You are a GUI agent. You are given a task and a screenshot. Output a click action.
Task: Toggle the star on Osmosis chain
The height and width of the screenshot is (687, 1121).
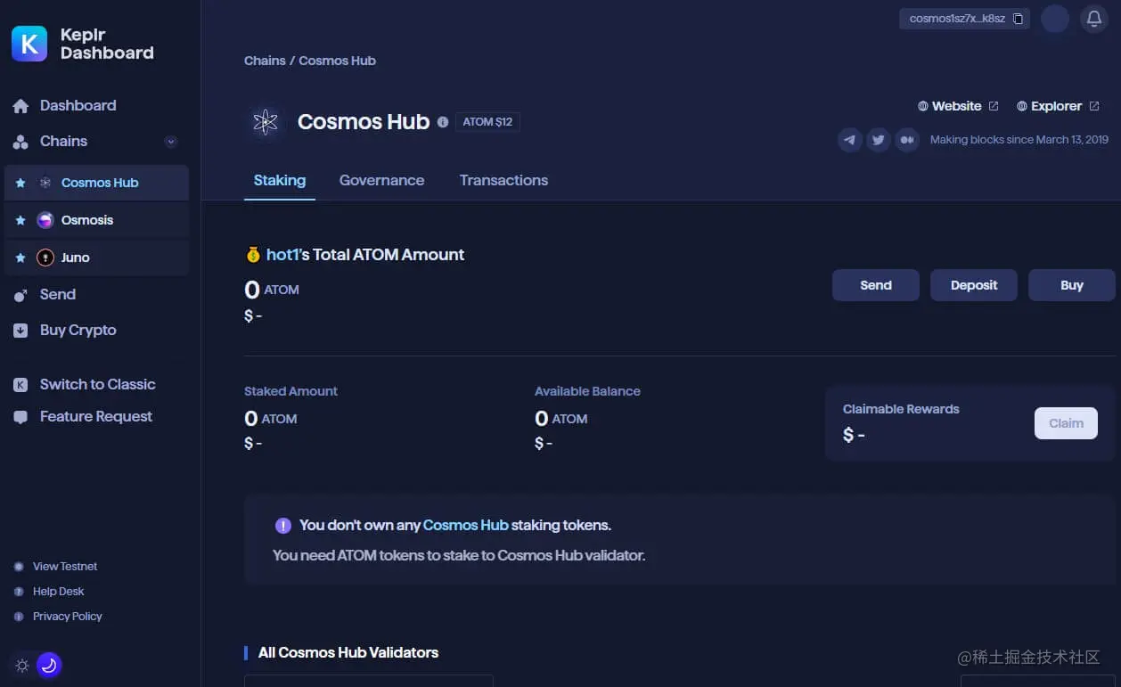[20, 220]
